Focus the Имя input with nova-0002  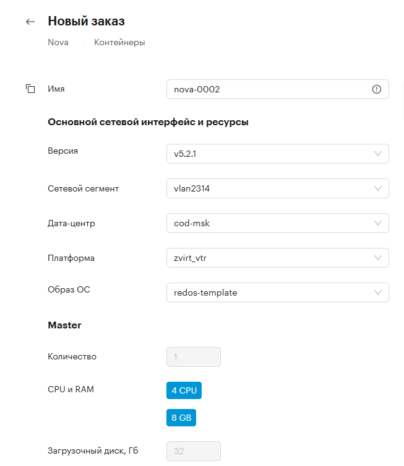[277, 89]
